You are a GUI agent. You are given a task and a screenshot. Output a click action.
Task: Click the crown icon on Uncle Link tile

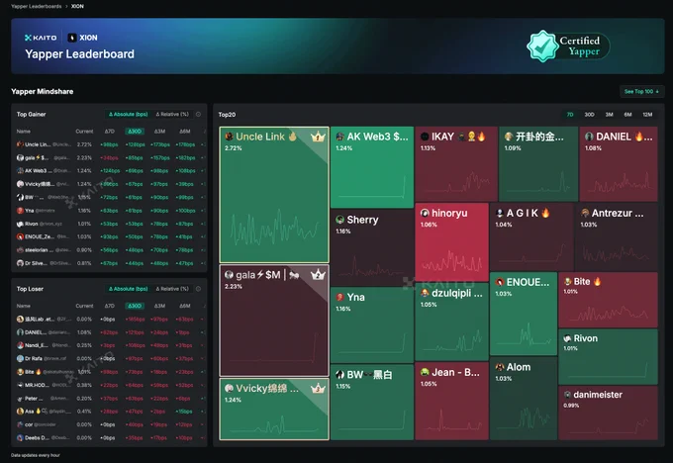pyautogui.click(x=318, y=137)
